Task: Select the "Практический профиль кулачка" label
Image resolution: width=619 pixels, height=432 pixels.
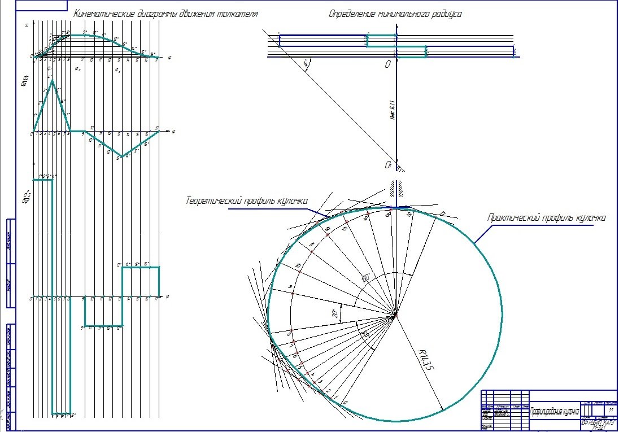Action: (546, 217)
